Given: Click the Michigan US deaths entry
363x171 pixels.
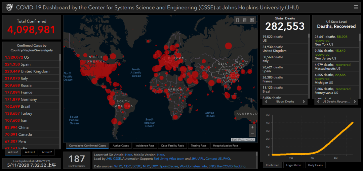Looking at the screenshot, I should [336, 78].
